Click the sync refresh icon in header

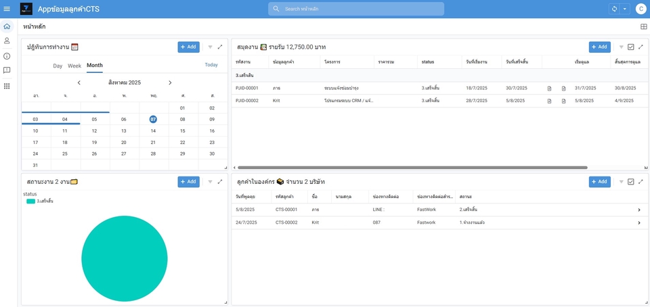click(x=614, y=9)
